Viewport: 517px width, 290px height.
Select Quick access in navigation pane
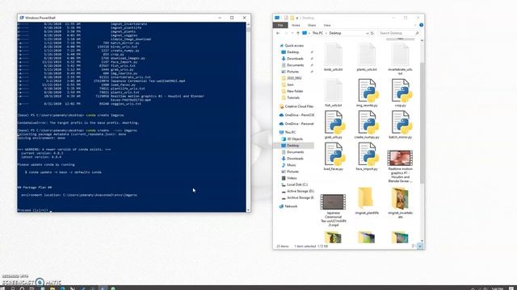[x=294, y=46]
